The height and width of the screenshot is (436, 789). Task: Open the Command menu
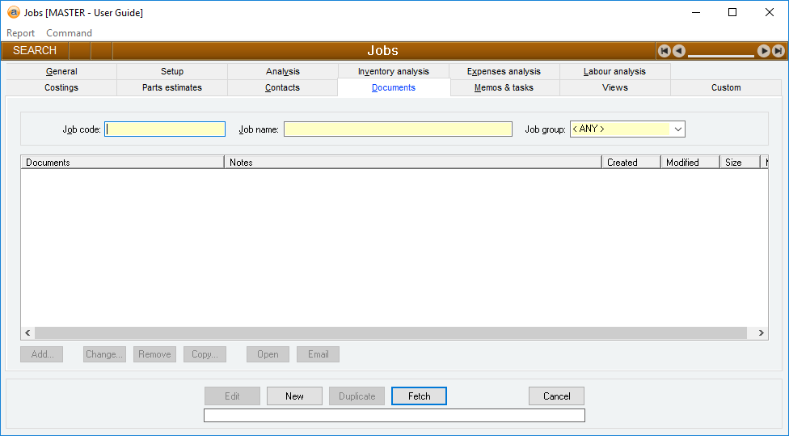pyautogui.click(x=69, y=33)
